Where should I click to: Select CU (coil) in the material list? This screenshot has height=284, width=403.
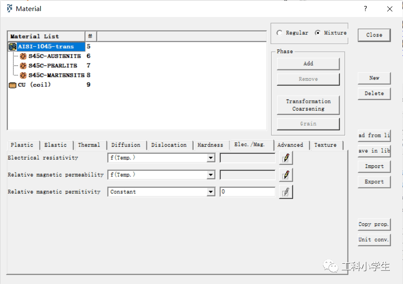(x=34, y=85)
